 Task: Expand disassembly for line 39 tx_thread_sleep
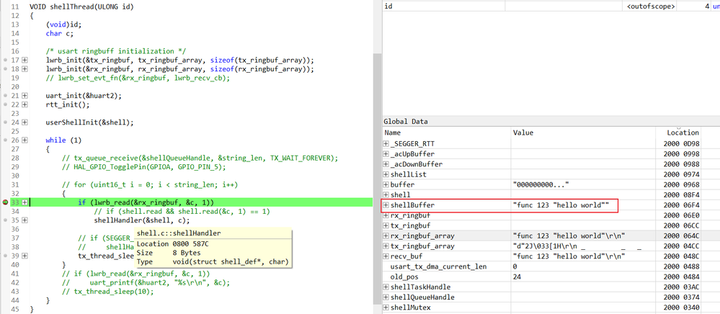pyautogui.click(x=25, y=256)
